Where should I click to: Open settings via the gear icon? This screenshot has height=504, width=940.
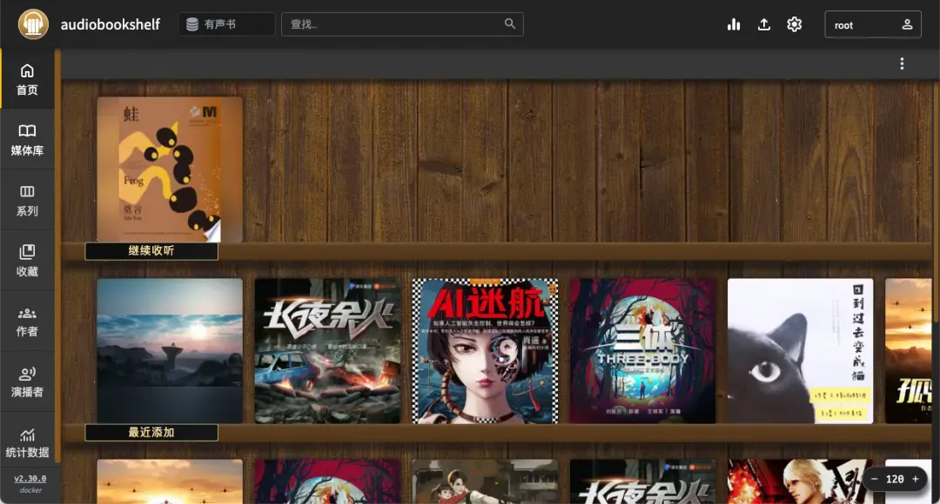click(x=794, y=24)
